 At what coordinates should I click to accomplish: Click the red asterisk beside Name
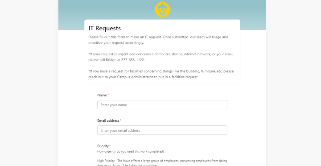tap(108, 95)
